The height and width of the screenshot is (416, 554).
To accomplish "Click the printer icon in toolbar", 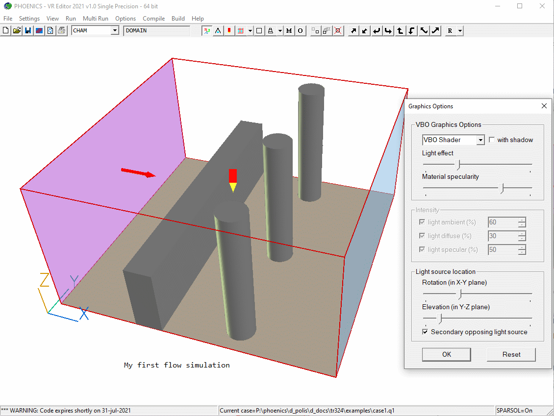I will pyautogui.click(x=61, y=31).
